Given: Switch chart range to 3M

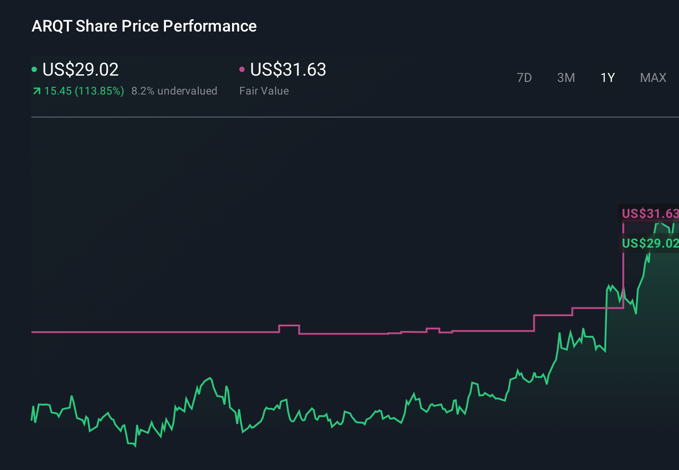Looking at the screenshot, I should pos(566,78).
